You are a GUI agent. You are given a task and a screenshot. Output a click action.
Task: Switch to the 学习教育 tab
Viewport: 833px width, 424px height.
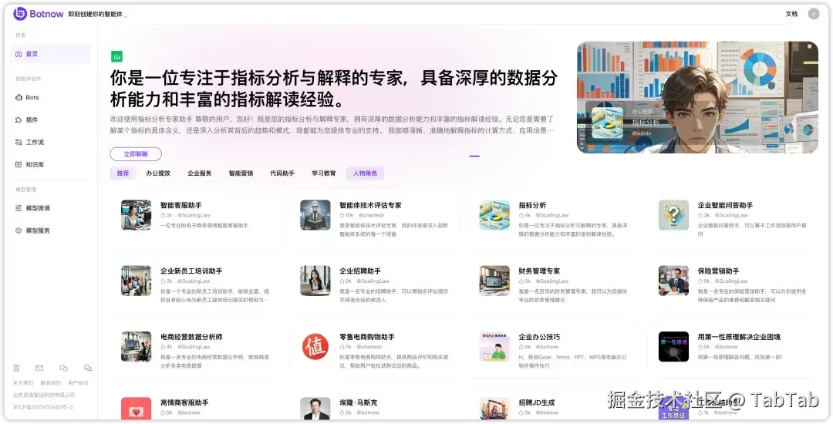323,173
